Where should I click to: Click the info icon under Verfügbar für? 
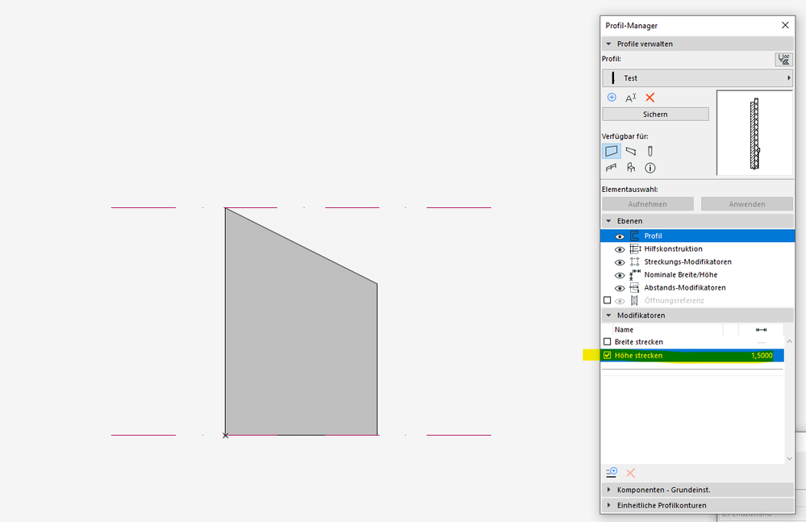(650, 168)
